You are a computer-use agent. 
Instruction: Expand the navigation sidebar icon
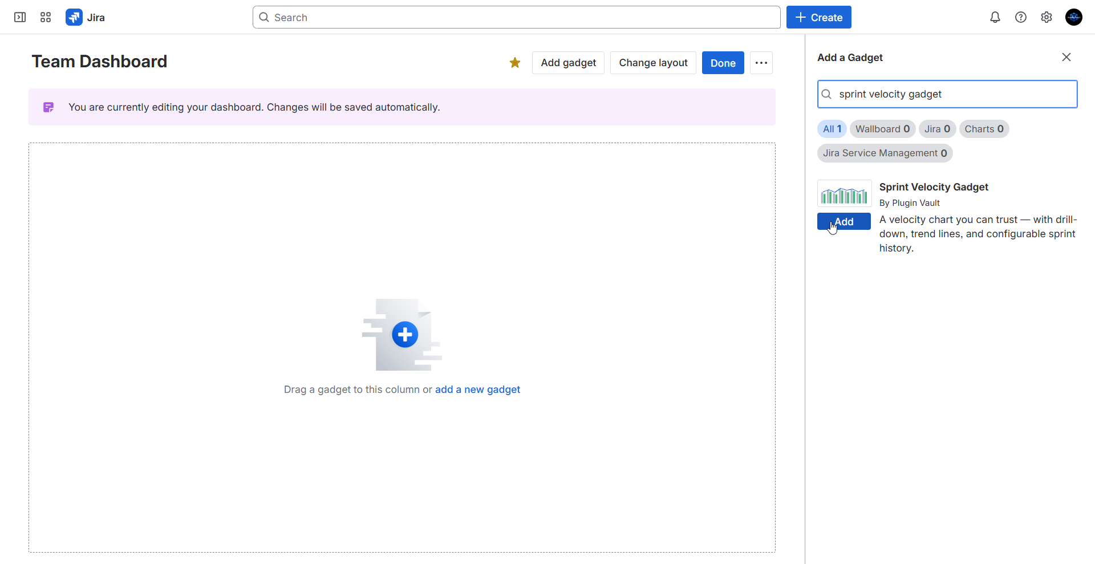point(19,17)
